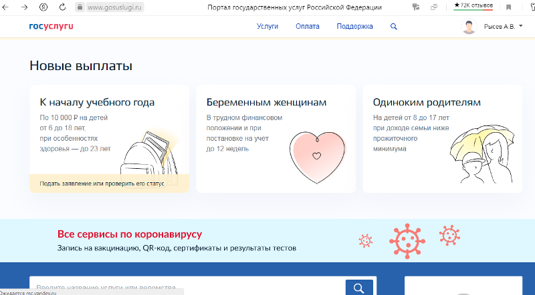Click the toolbar icon left of 72K отзывов

point(434,7)
